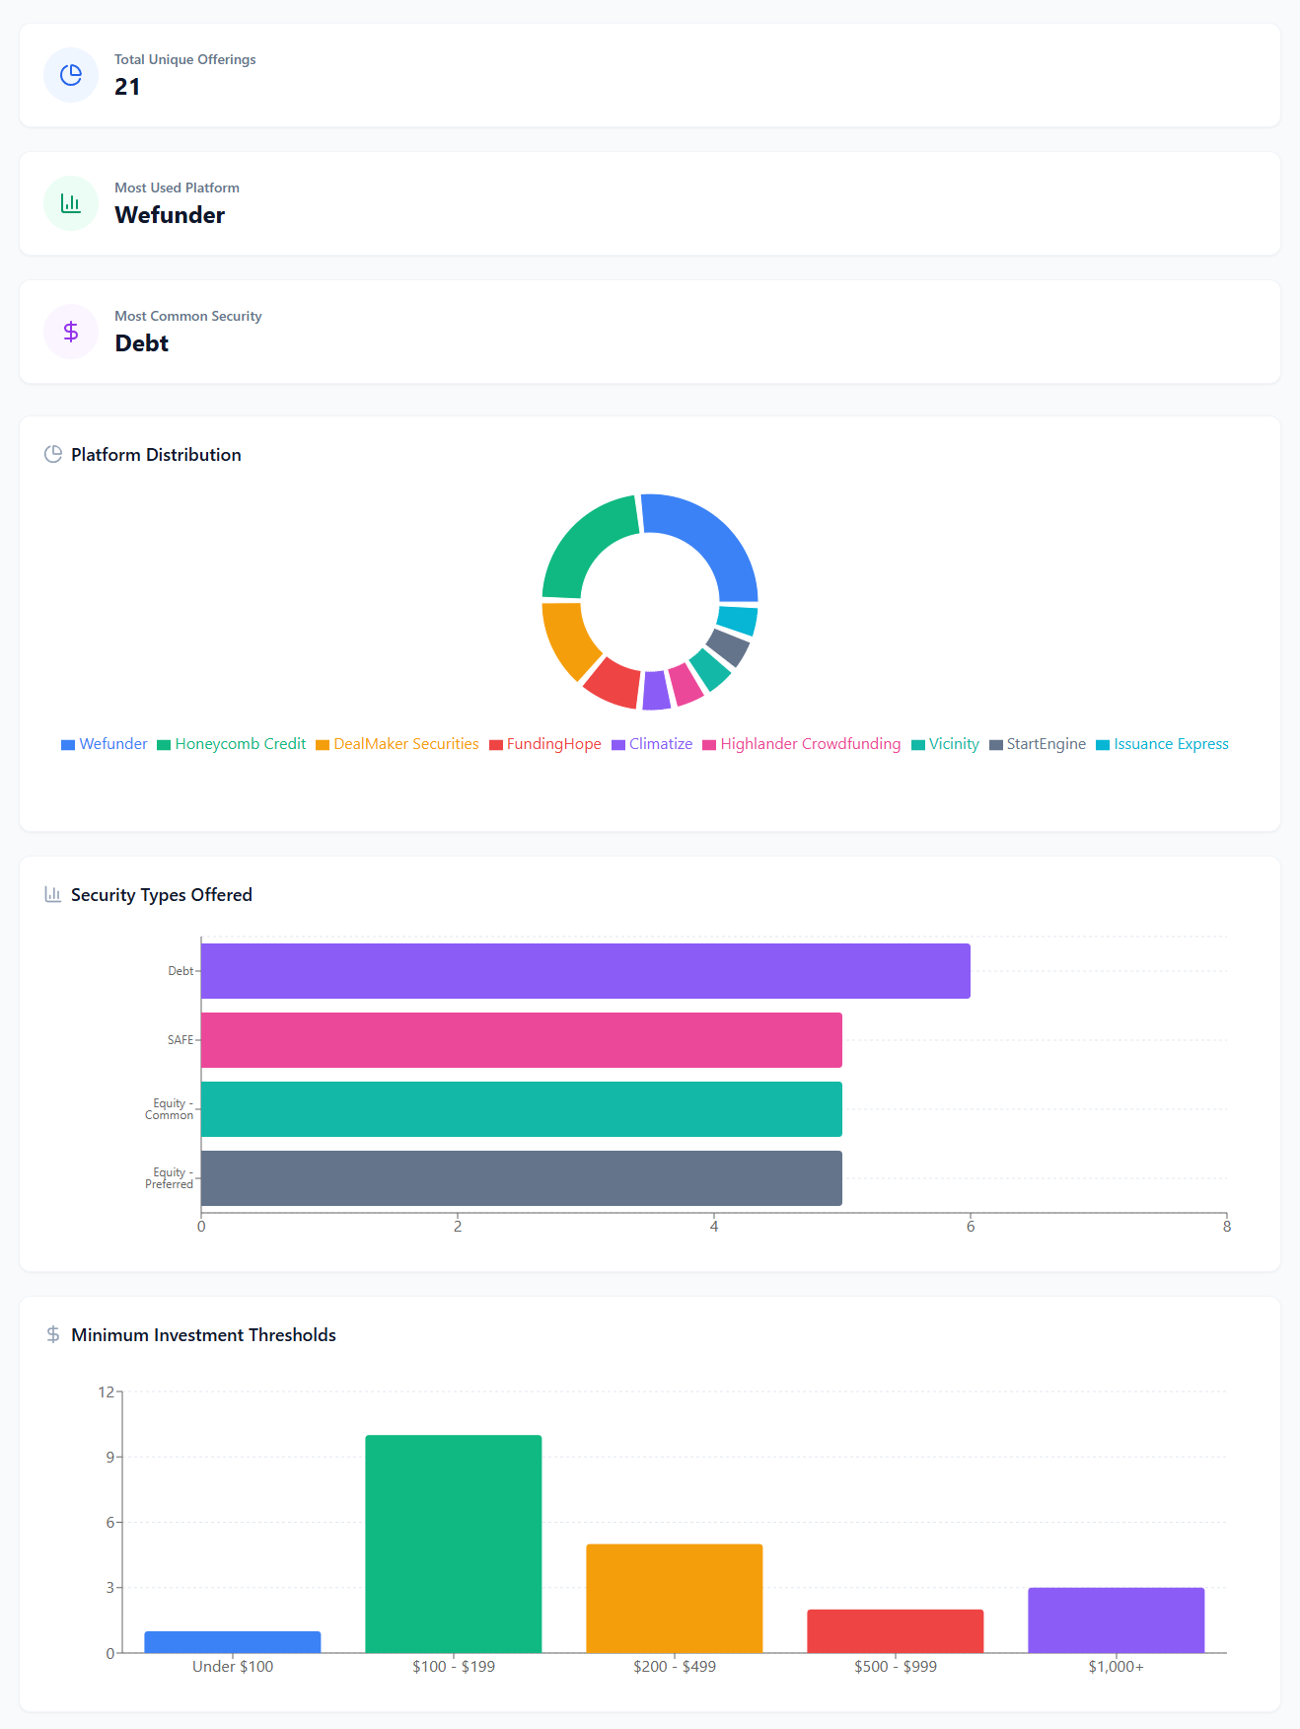Click the Platform Distribution heading

156,455
